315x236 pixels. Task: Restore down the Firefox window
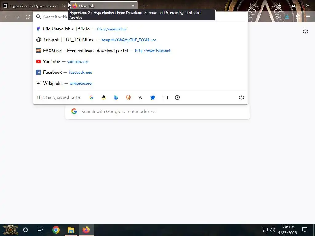click(294, 6)
